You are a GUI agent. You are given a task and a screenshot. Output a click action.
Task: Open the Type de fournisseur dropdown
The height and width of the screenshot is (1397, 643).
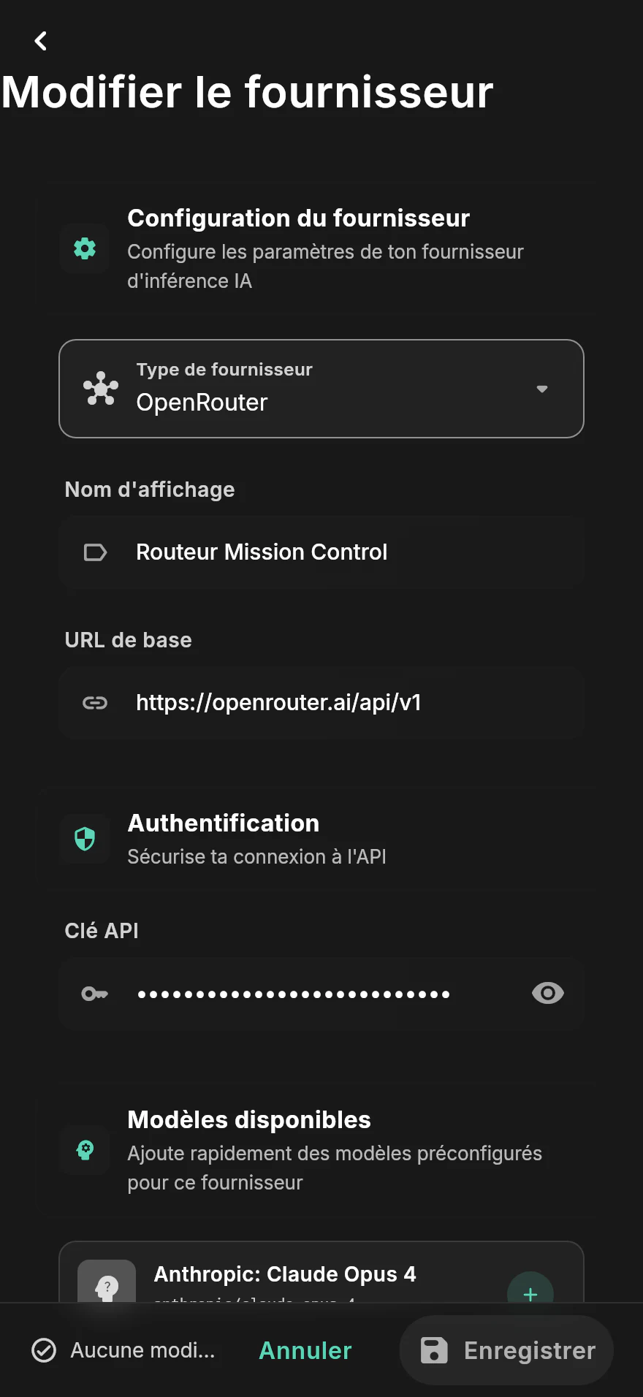pyautogui.click(x=321, y=389)
